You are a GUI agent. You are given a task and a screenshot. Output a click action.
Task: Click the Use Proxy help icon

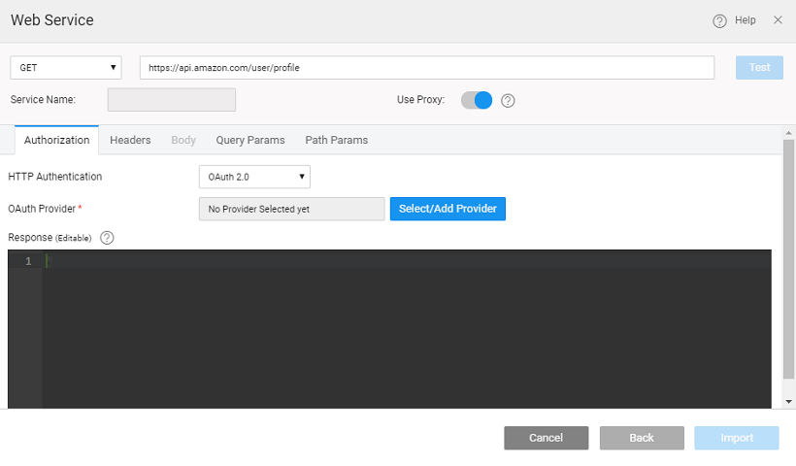click(508, 100)
